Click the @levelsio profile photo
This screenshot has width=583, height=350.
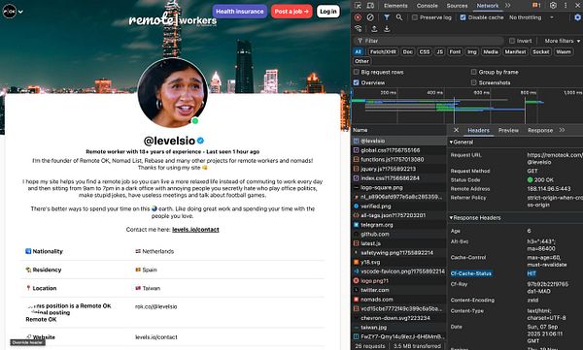[x=172, y=93]
